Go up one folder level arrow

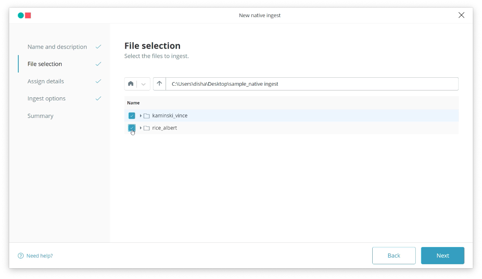(159, 84)
